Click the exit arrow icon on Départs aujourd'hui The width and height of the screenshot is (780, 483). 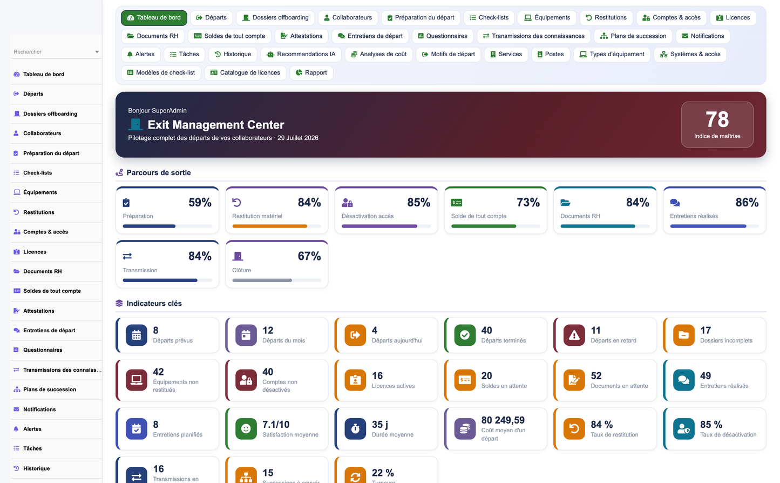point(355,335)
